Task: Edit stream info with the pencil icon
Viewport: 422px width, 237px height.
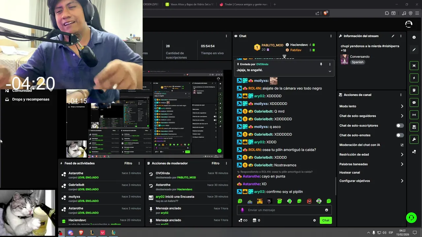Action: pos(393,36)
